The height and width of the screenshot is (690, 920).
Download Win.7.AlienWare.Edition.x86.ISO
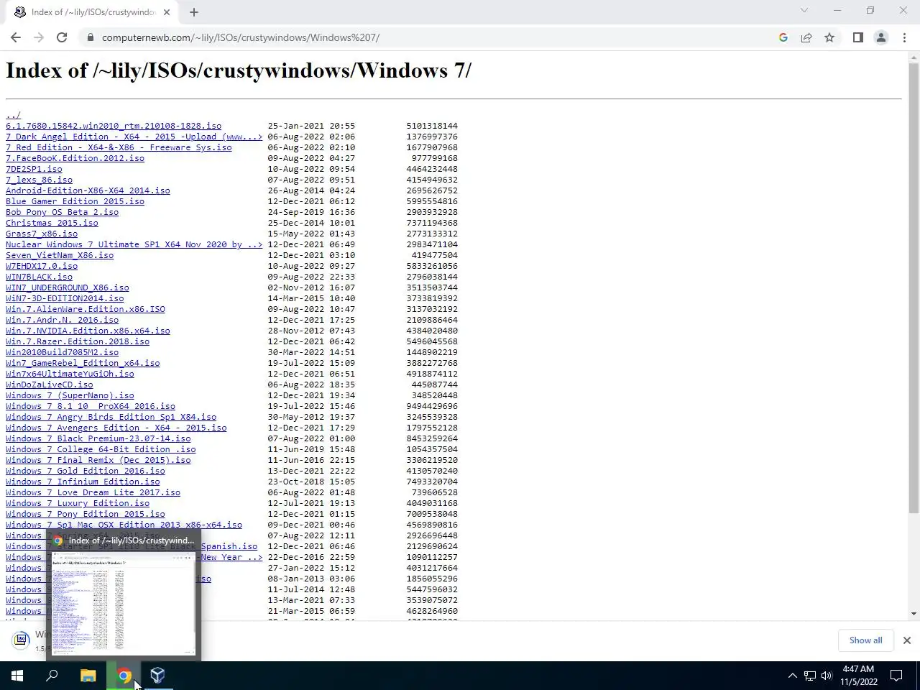coord(86,309)
